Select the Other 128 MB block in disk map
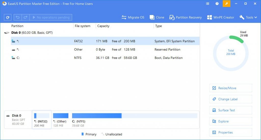 [x=61, y=120]
